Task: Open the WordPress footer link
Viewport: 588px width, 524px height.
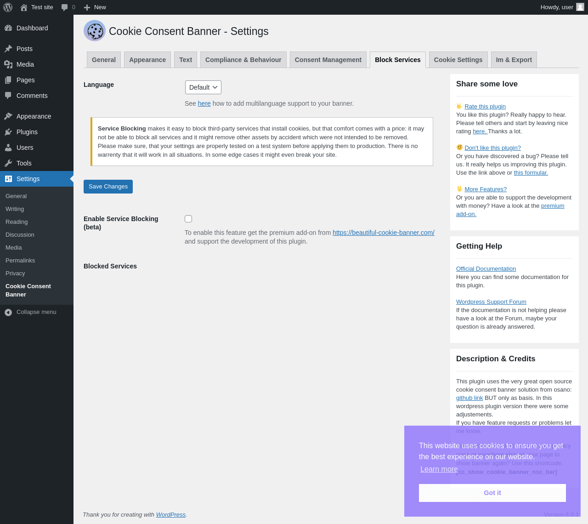Action: pos(171,515)
